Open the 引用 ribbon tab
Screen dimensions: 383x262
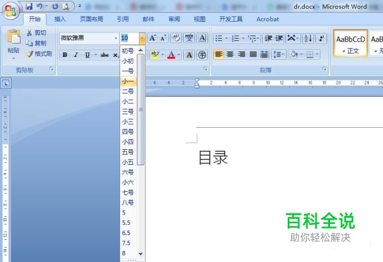[123, 19]
